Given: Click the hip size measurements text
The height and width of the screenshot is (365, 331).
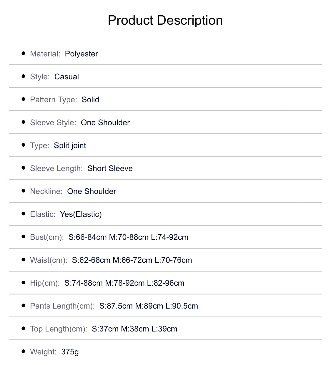Looking at the screenshot, I should pyautogui.click(x=124, y=283).
